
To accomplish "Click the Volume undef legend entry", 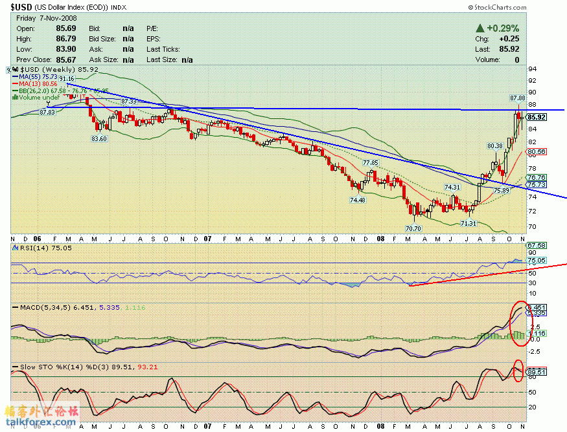I will click(x=36, y=98).
